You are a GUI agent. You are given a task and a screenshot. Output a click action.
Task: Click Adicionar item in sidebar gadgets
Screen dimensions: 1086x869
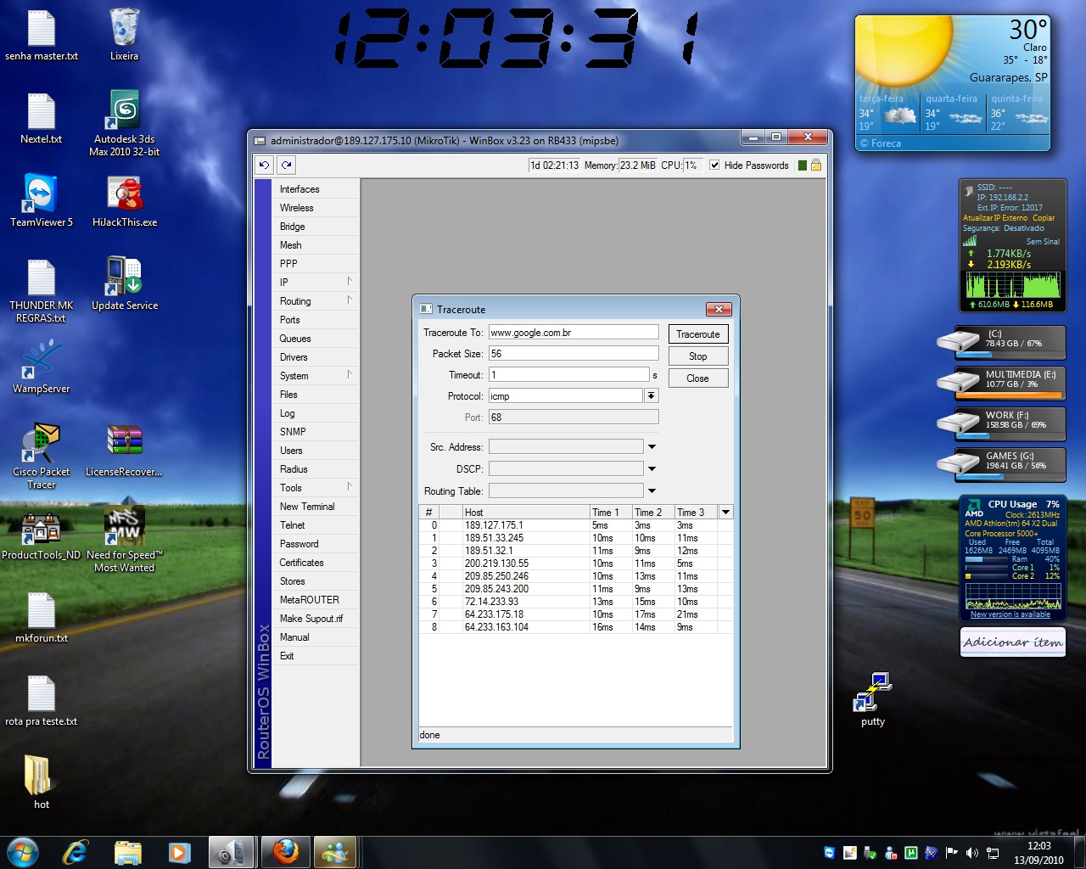[x=1013, y=642]
